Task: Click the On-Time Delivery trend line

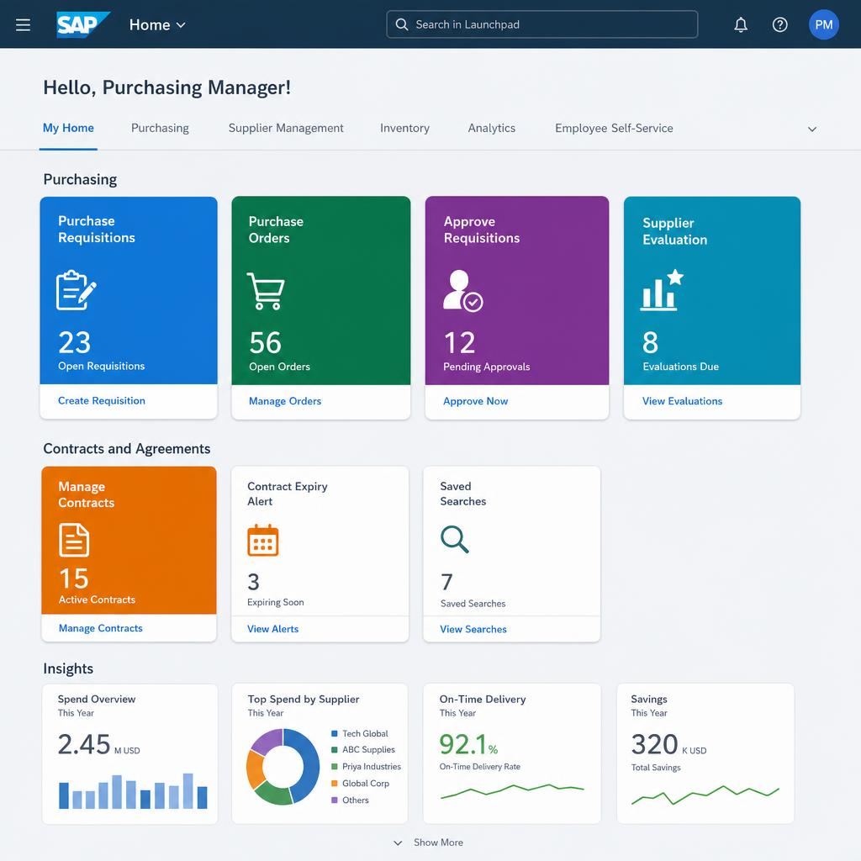Action: (512, 790)
